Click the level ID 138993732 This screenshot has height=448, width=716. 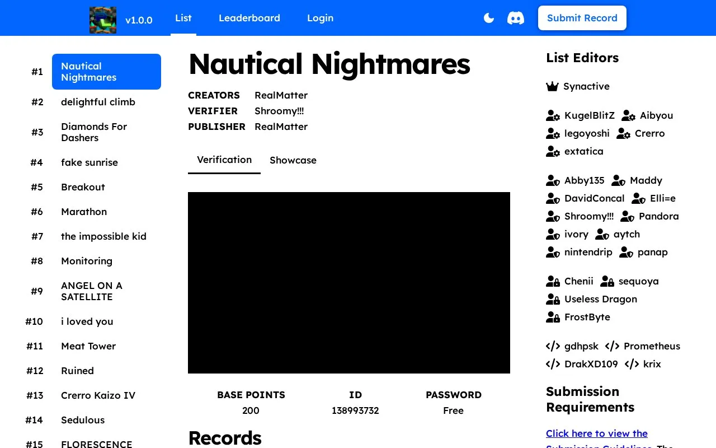355,410
